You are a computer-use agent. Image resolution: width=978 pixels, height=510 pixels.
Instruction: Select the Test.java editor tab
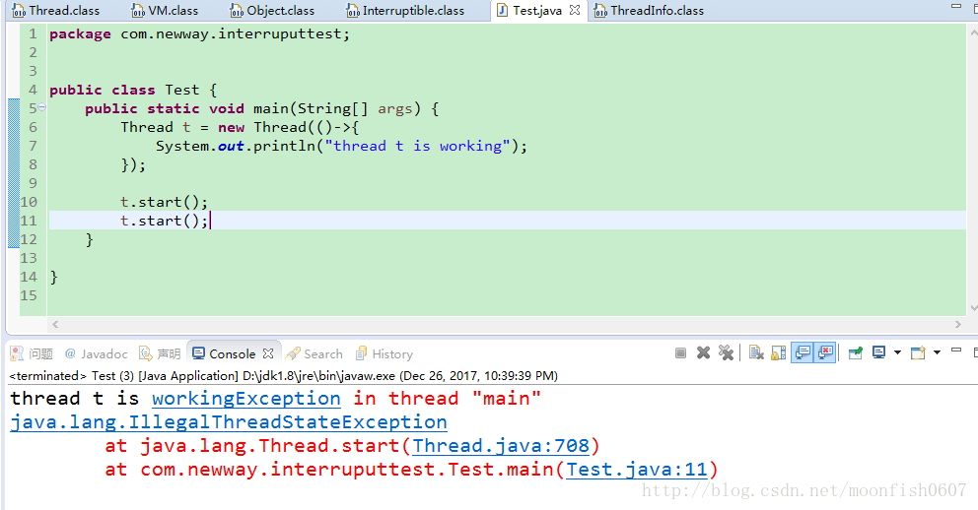pyautogui.click(x=537, y=11)
